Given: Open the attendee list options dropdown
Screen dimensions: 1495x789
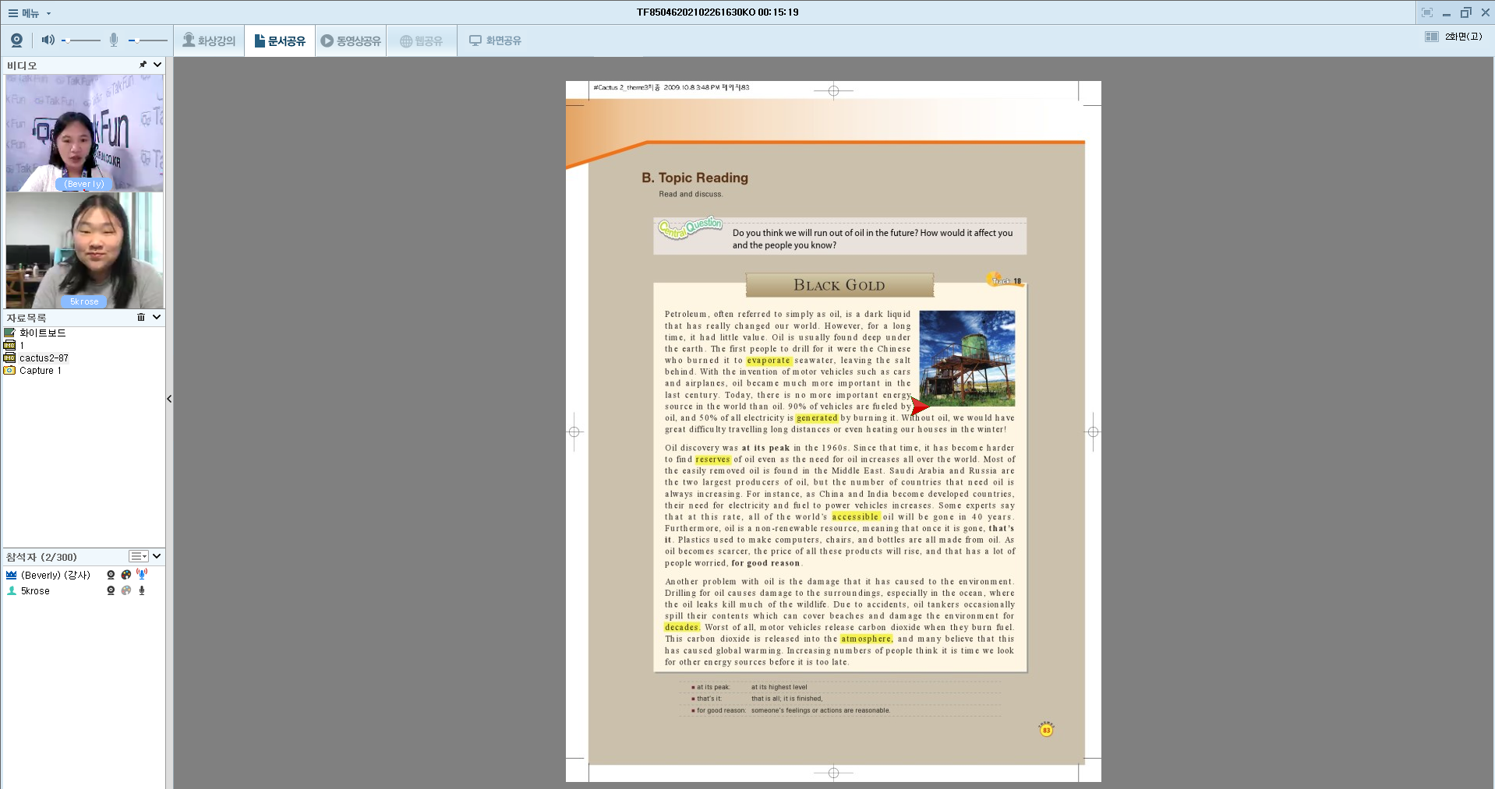Looking at the screenshot, I should (139, 556).
